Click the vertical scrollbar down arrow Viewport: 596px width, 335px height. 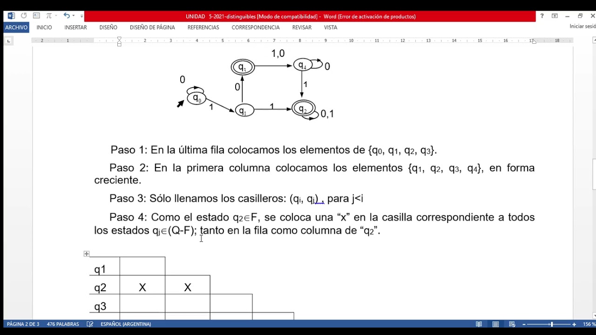coord(594,315)
